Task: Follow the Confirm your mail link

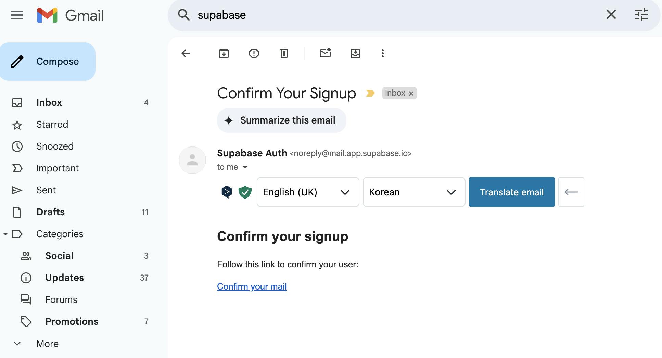Action: pyautogui.click(x=252, y=286)
